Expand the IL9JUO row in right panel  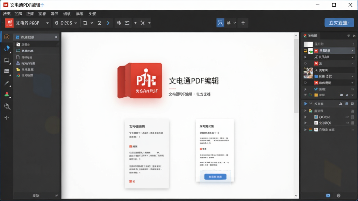(306, 57)
